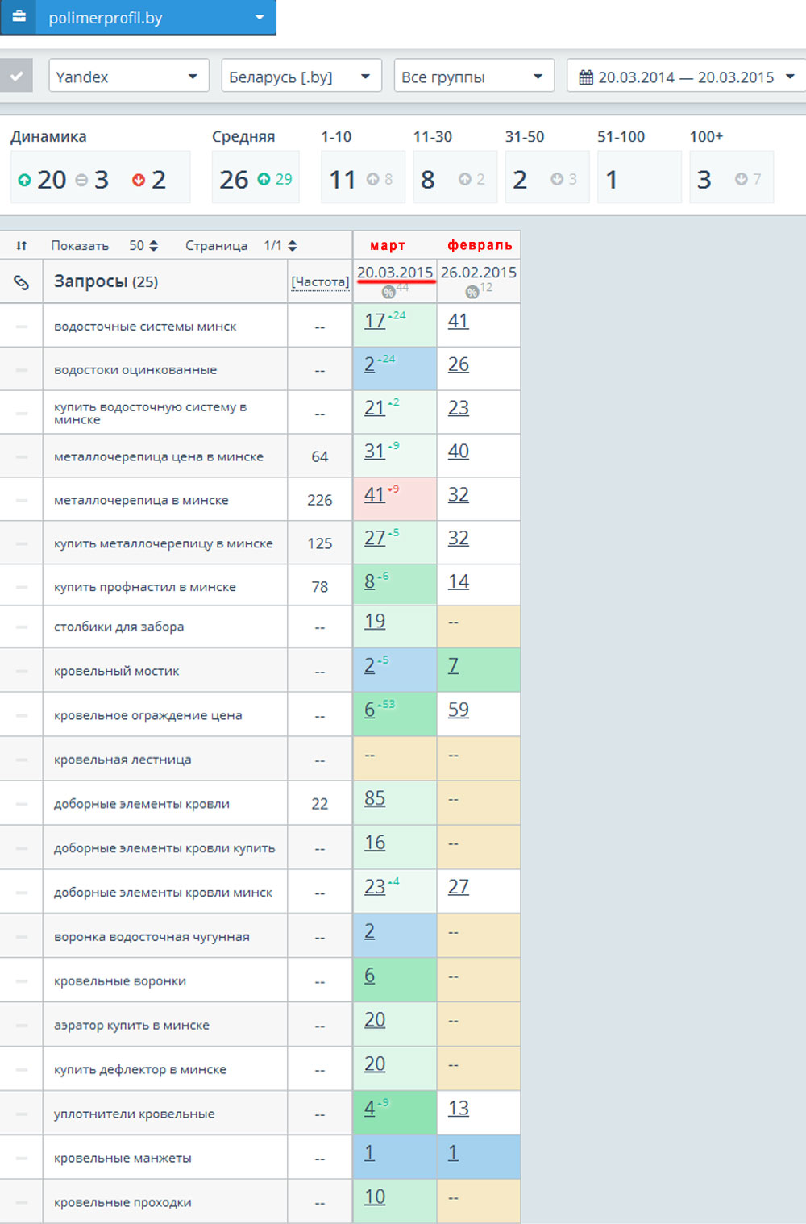The height and width of the screenshot is (1224, 806).
Task: Toggle row selector for кровельные проходки
Action: [x=22, y=1203]
